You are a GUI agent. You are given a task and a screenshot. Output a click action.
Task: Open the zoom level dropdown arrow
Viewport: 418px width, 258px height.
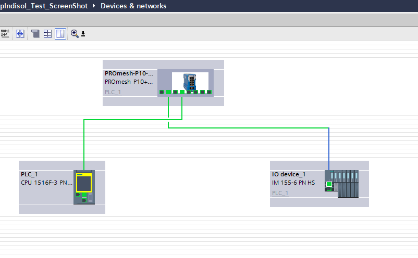83,34
